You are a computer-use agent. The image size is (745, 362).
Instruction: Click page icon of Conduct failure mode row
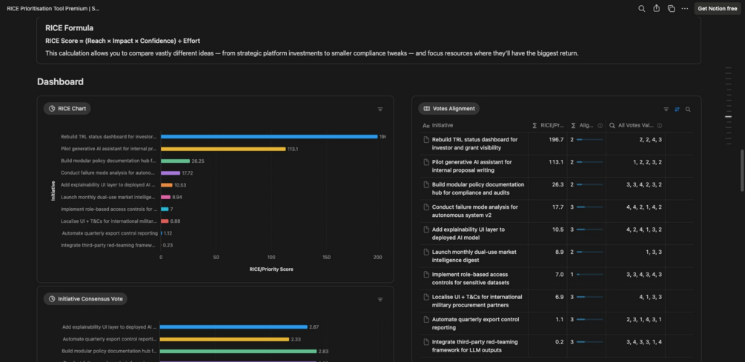426,207
